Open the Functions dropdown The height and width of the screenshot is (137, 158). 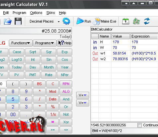click(21, 43)
